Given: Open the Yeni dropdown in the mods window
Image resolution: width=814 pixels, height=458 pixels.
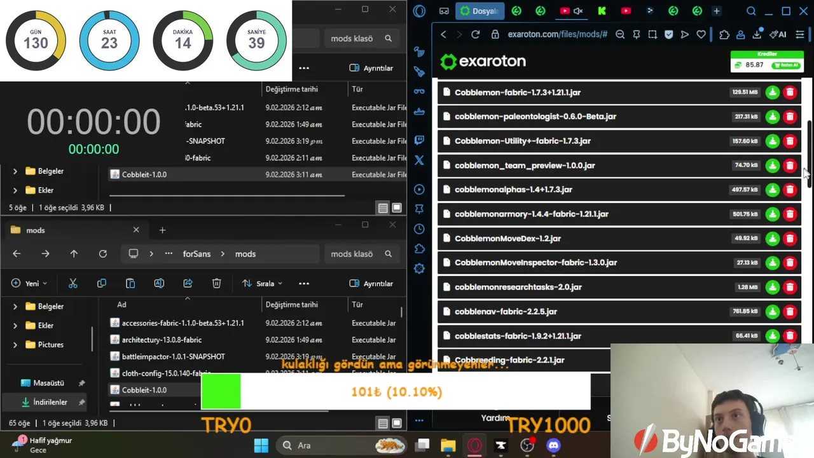Looking at the screenshot, I should 29,284.
